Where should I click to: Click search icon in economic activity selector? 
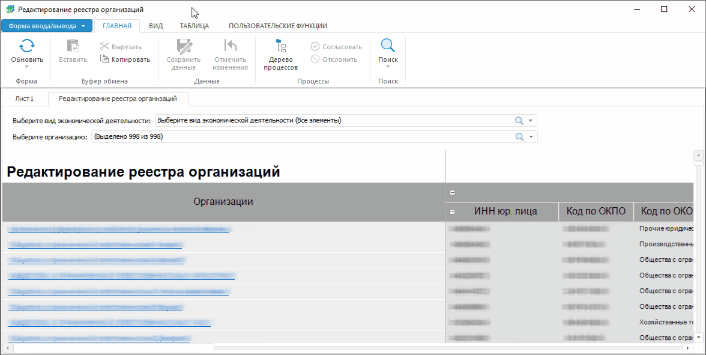coord(519,120)
